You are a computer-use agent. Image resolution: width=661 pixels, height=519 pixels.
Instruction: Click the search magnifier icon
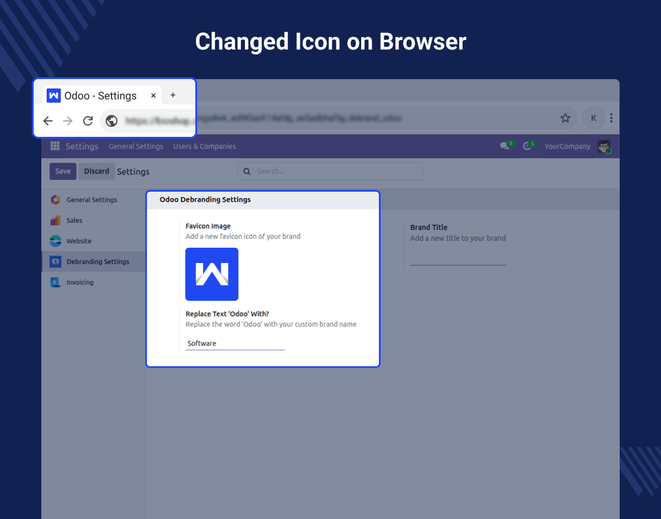point(247,172)
